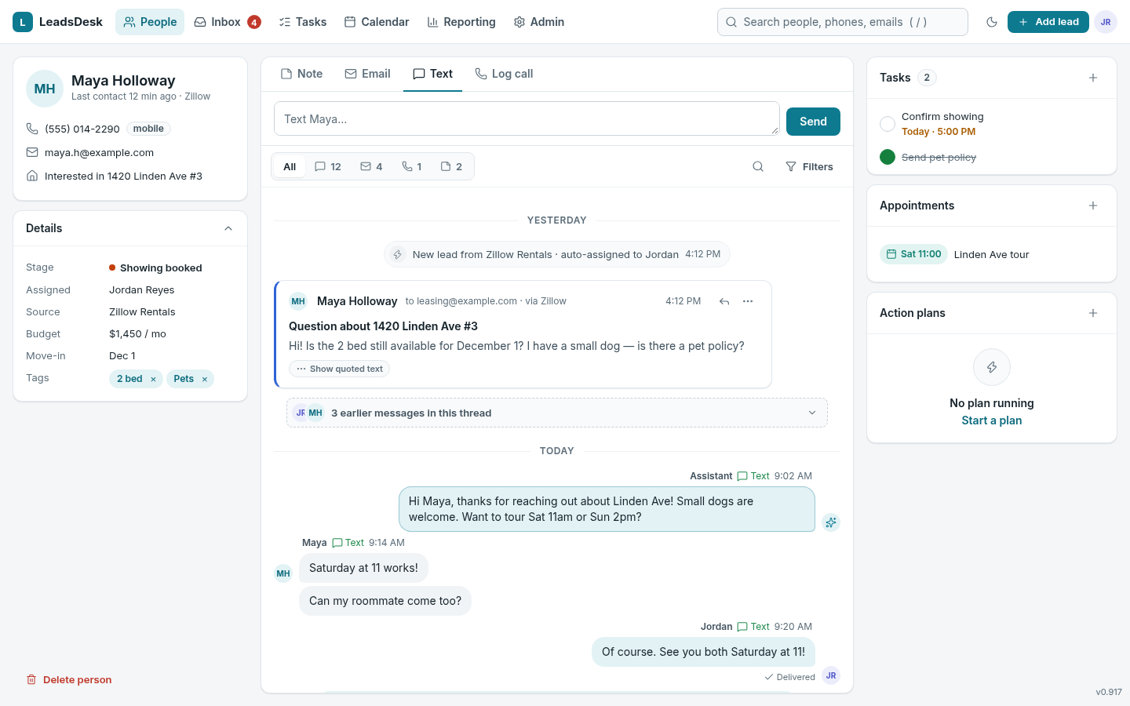The image size is (1130, 706).
Task: Remove the 2 bed tag
Action: click(153, 379)
